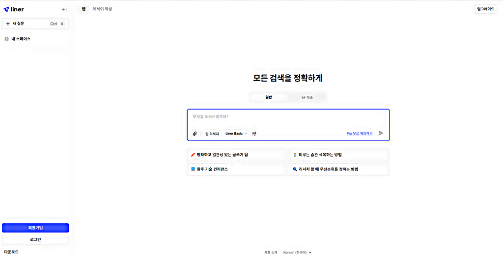Collapse the sidebar with the arrow icon
This screenshot has width=503, height=258.
point(64,10)
